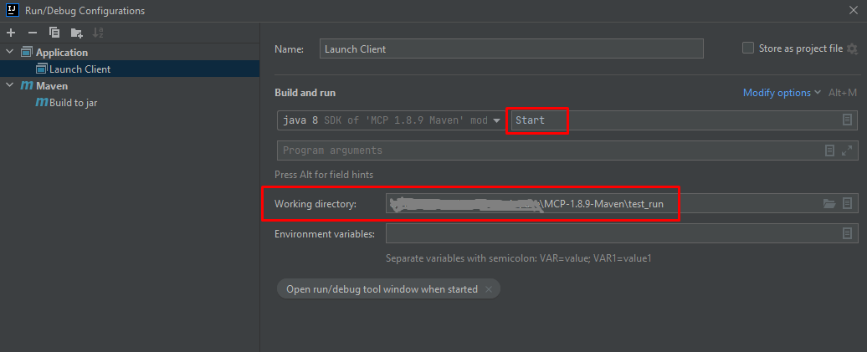Open main class browse icon beside Start

coord(847,120)
